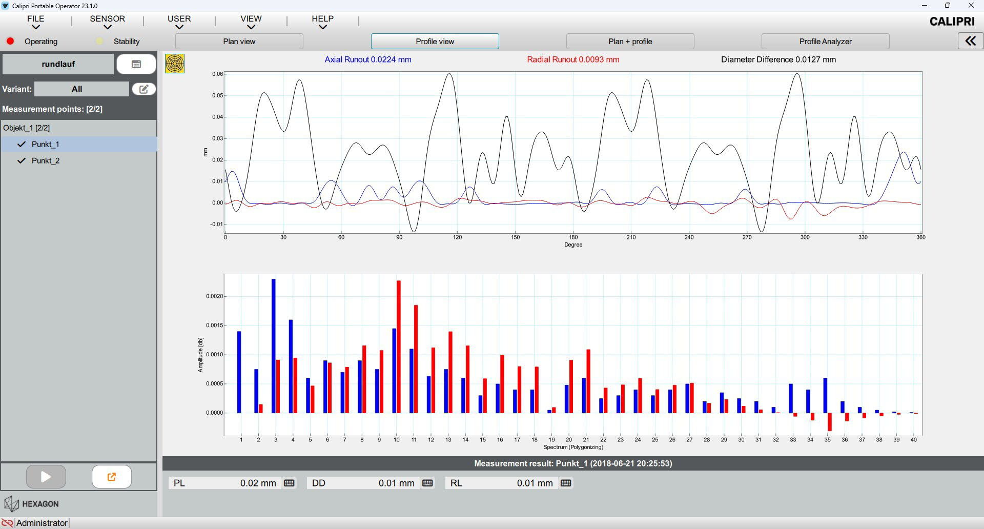984x529 pixels.
Task: Open keypad icon next to PL value
Action: (x=289, y=483)
